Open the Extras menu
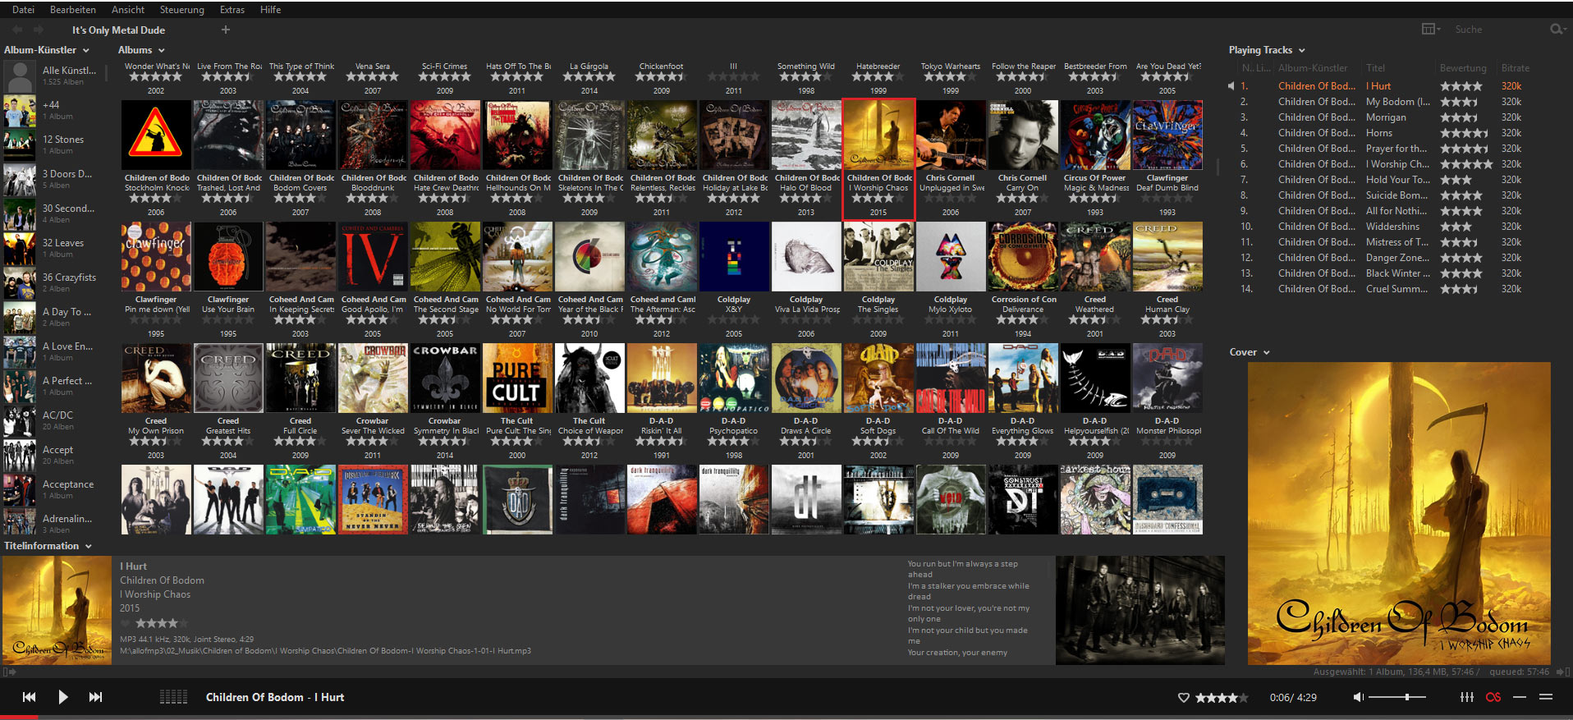The image size is (1573, 720). [x=232, y=10]
